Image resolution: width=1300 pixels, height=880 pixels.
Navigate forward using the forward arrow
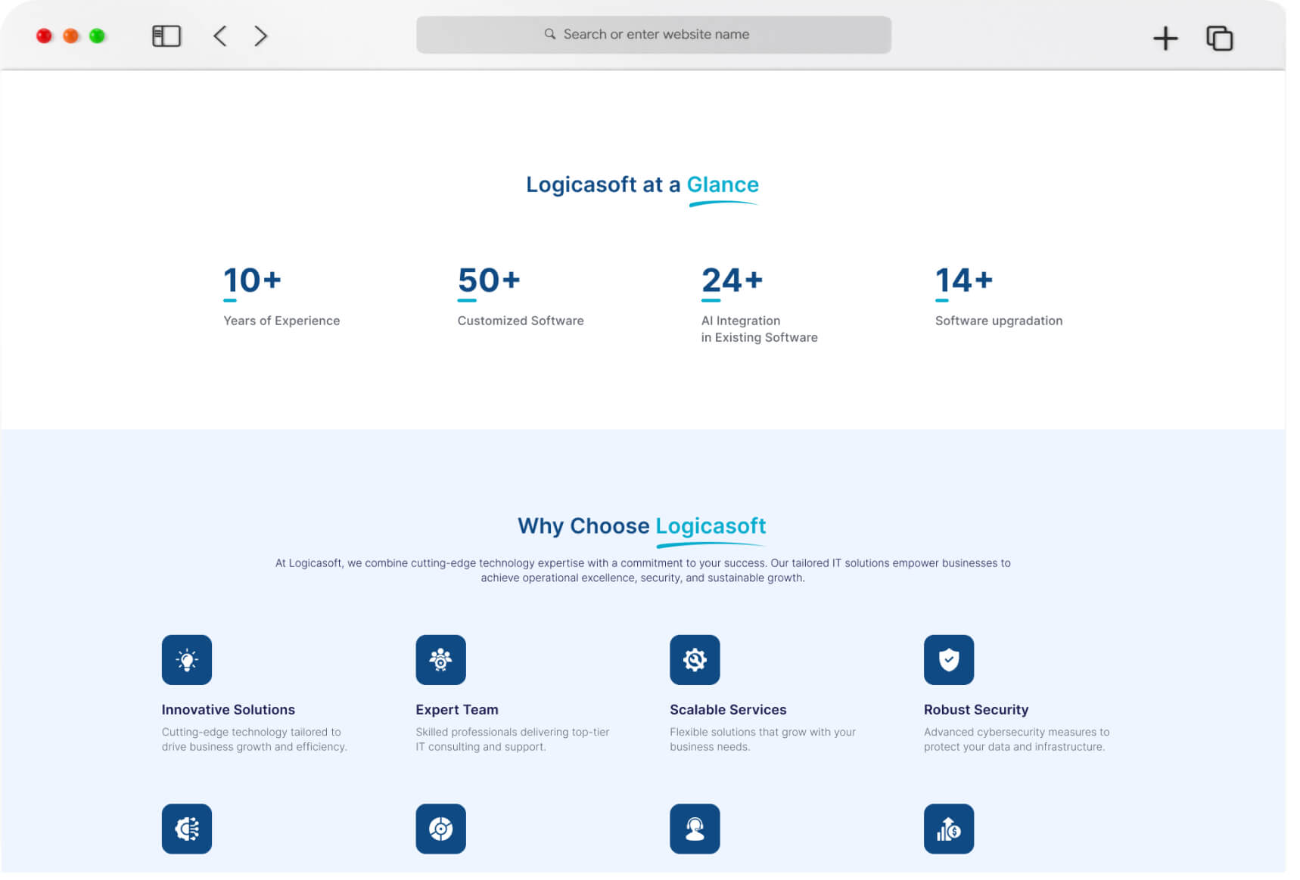260,35
